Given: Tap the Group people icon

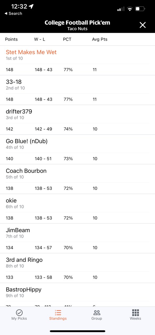Looking at the screenshot, I should (97, 312).
